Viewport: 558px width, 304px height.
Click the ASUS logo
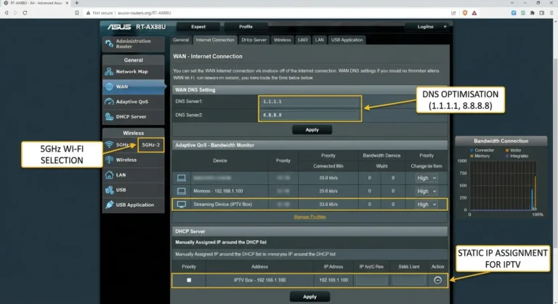tap(119, 27)
